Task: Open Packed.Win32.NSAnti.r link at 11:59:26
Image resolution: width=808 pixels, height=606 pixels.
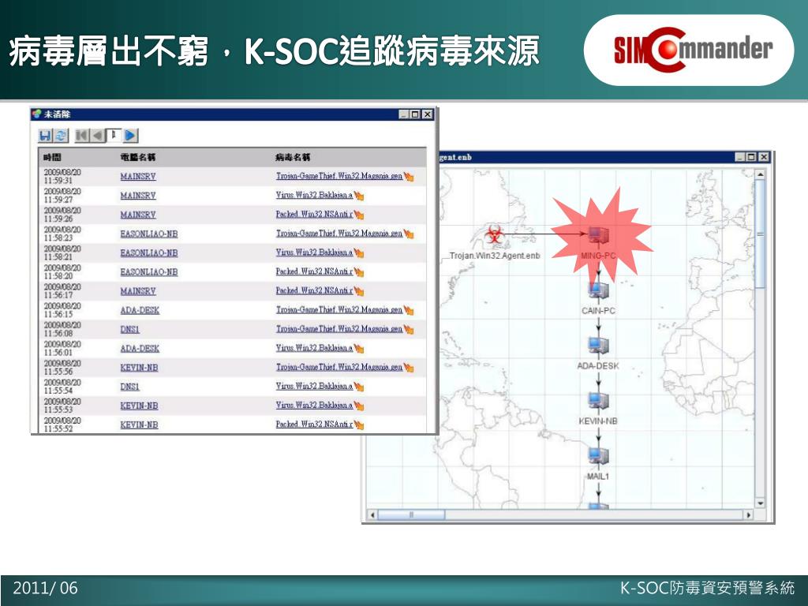Action: click(314, 215)
